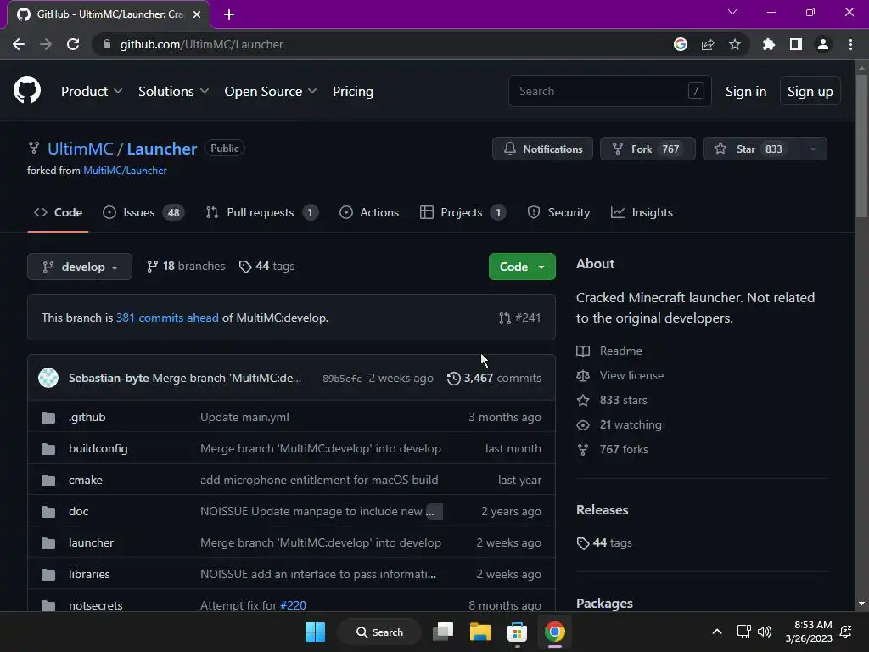Image resolution: width=869 pixels, height=652 pixels.
Task: Bookmark this page with the star icon
Action: [x=735, y=44]
